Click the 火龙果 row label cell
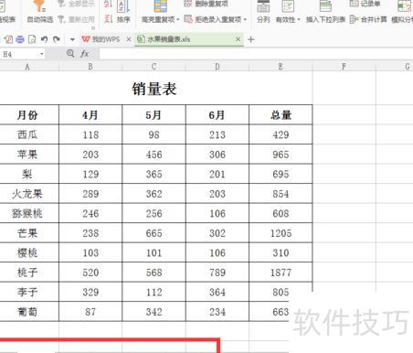This screenshot has height=353, width=413. 28,194
